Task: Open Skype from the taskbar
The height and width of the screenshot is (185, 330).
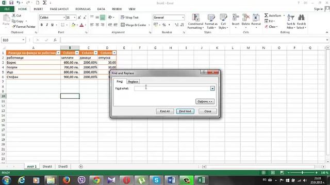Action: point(156,180)
